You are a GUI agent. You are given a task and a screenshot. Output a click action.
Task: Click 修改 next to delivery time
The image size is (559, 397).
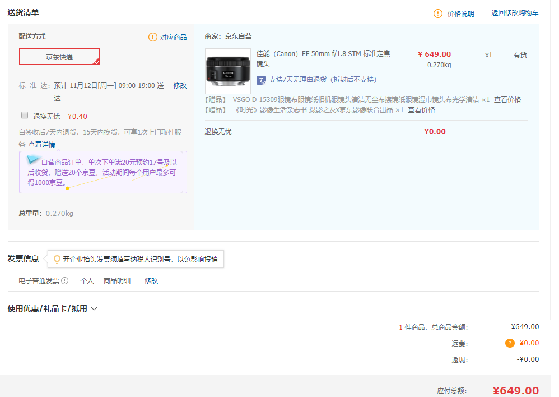[x=180, y=86]
